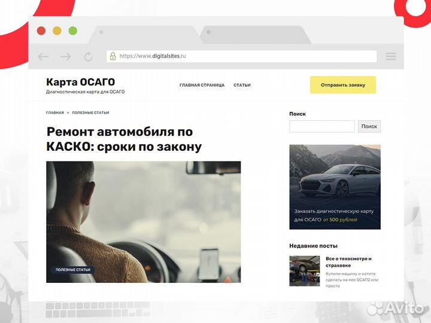The height and width of the screenshot is (323, 431).
Task: Click the green window control dot
Action: (73, 31)
